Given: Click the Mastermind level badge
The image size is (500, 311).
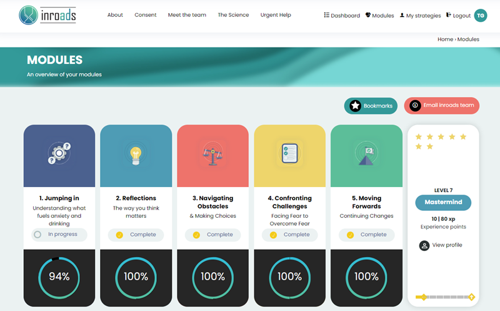Looking at the screenshot, I should click(x=443, y=203).
